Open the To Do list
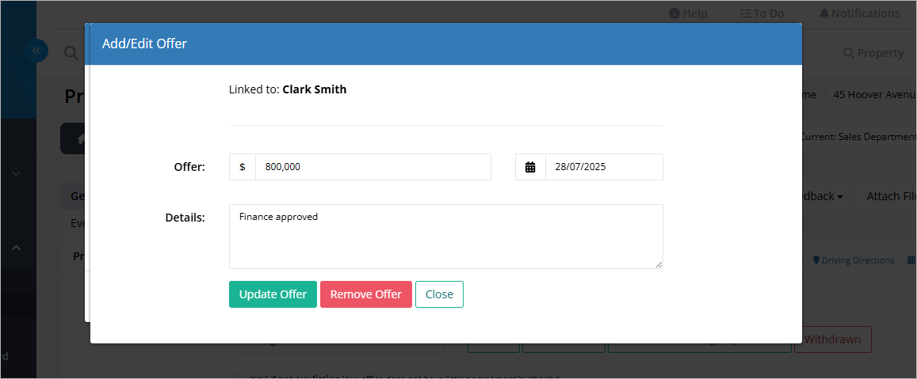This screenshot has height=379, width=917. pyautogui.click(x=762, y=13)
